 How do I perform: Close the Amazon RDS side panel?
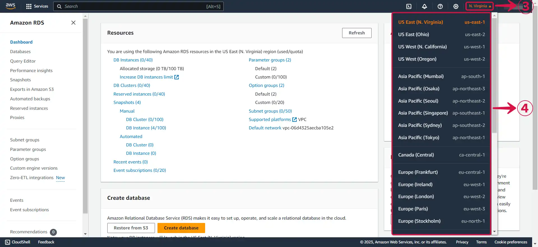(x=73, y=23)
